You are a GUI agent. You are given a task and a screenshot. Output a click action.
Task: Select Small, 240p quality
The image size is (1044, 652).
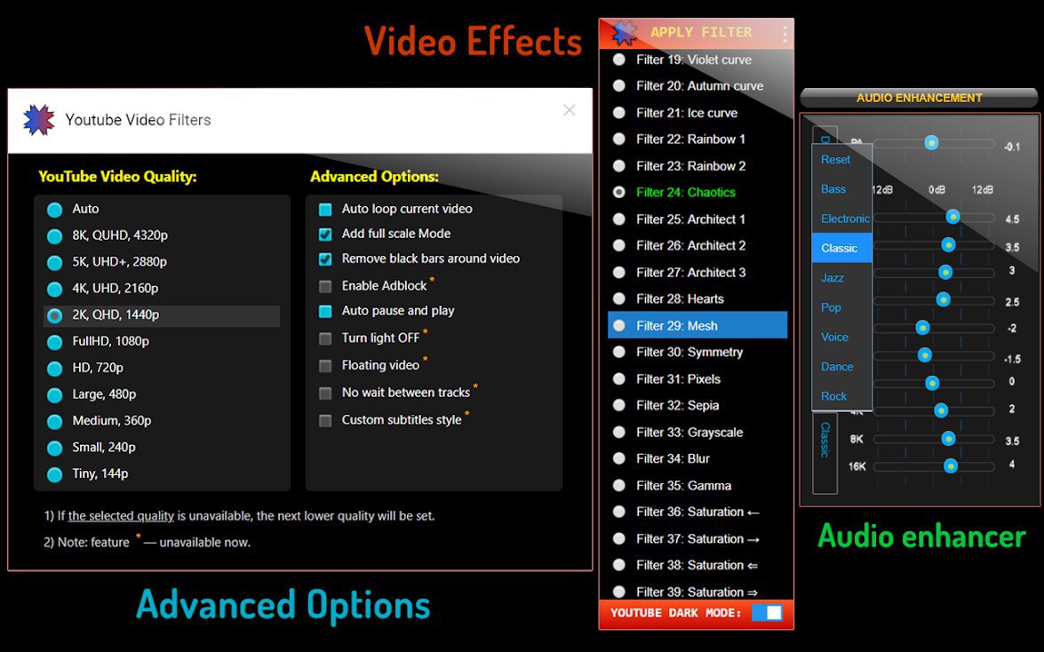[54, 449]
